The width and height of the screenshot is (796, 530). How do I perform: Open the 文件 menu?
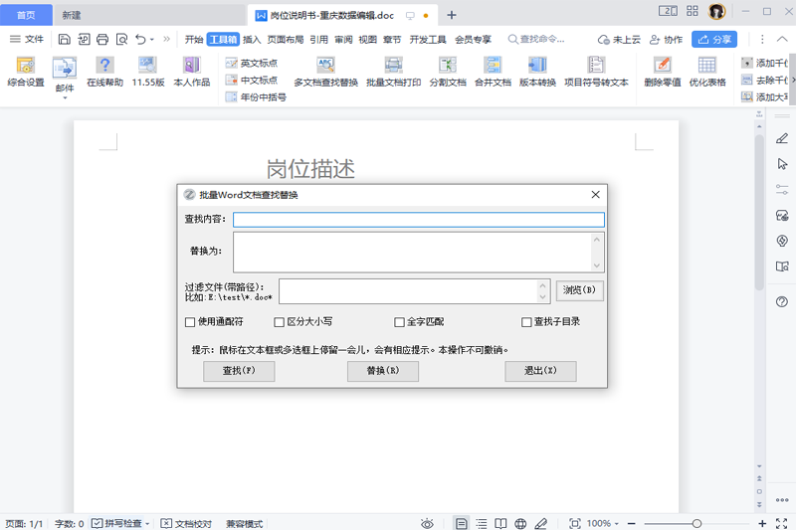point(27,40)
